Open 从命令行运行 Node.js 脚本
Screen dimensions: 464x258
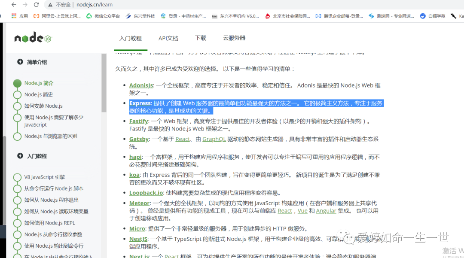[54, 188]
